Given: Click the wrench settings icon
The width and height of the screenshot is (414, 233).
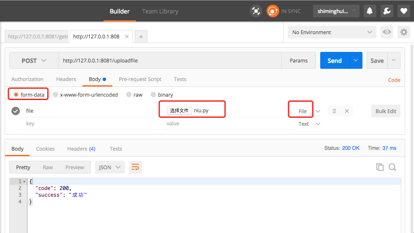Looking at the screenshot, I should pos(387,11).
